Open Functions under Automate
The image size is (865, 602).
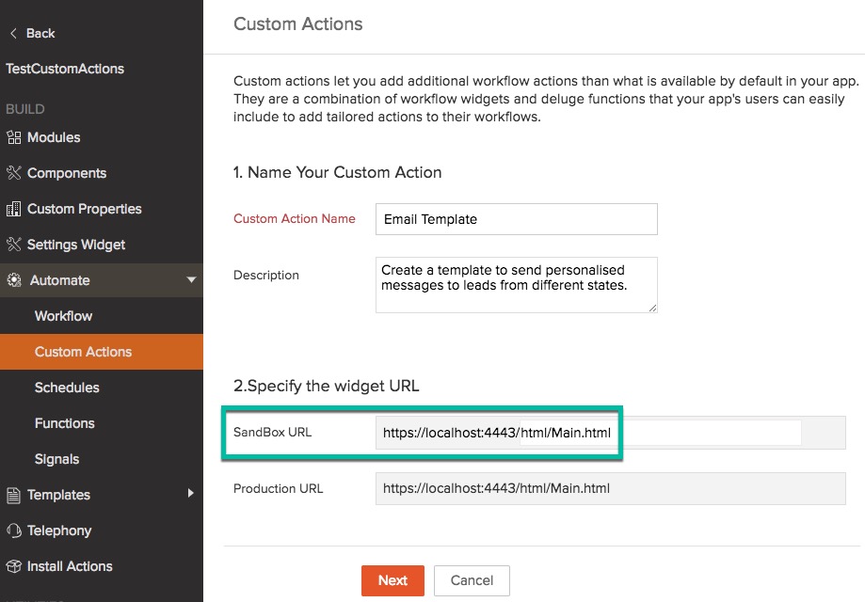click(65, 423)
